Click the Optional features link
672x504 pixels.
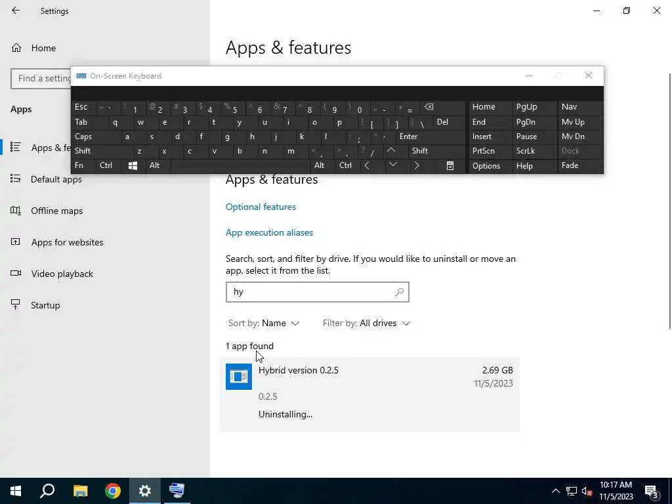[x=261, y=207]
